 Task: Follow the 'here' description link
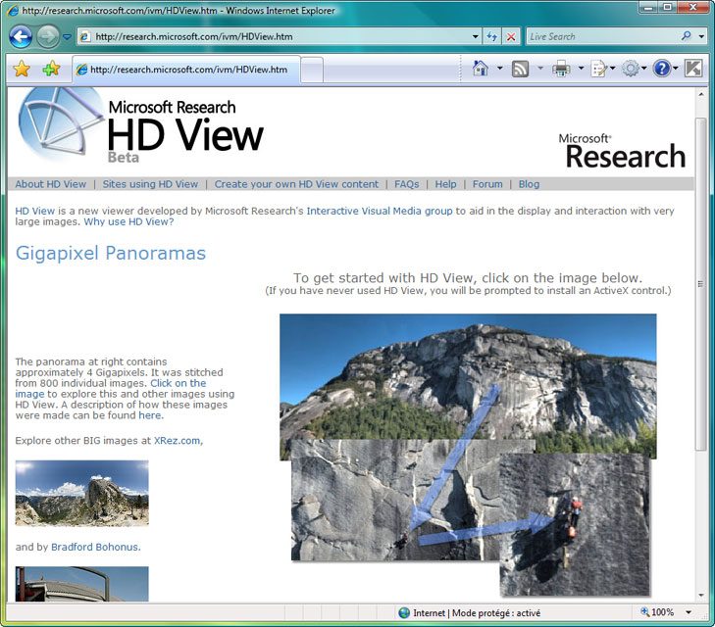click(x=149, y=415)
